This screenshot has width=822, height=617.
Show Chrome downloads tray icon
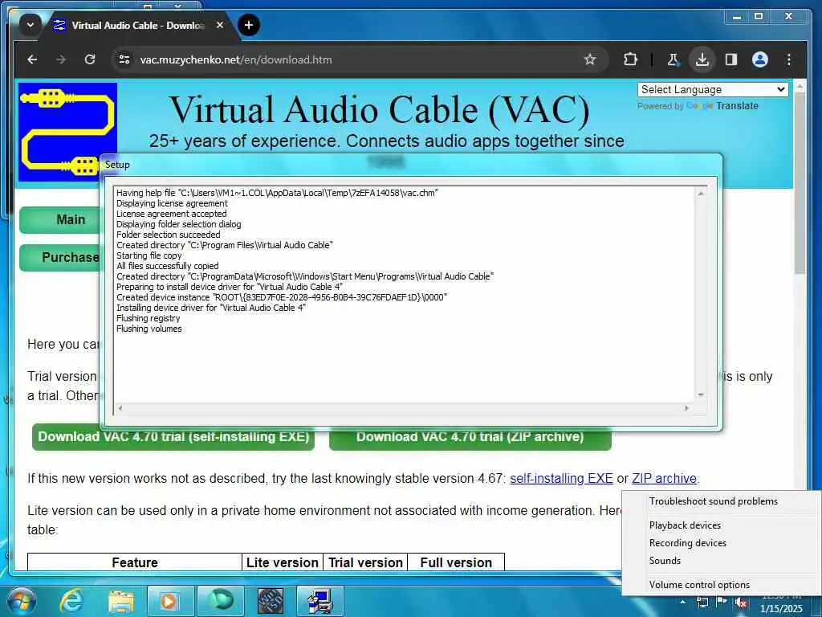click(x=702, y=59)
